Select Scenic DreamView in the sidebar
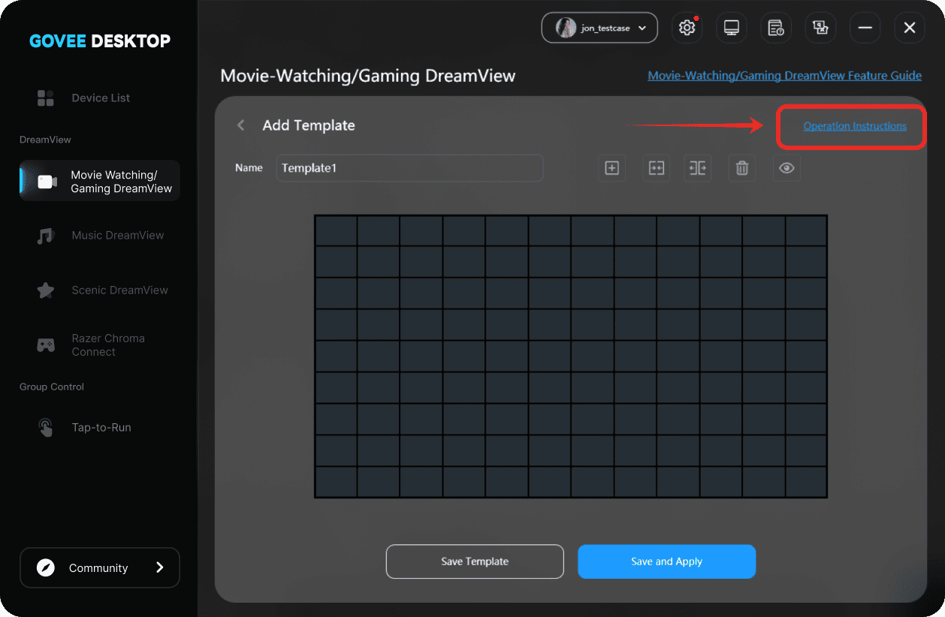This screenshot has height=617, width=945. click(x=119, y=290)
